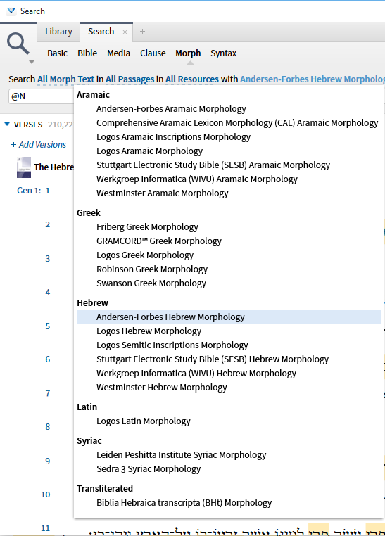Select Logos Hebrew Morphology
The image size is (385, 536).
[x=149, y=331]
